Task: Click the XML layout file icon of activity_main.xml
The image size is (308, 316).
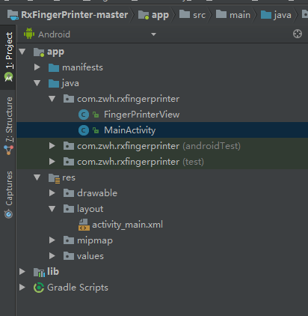Action: [84, 225]
